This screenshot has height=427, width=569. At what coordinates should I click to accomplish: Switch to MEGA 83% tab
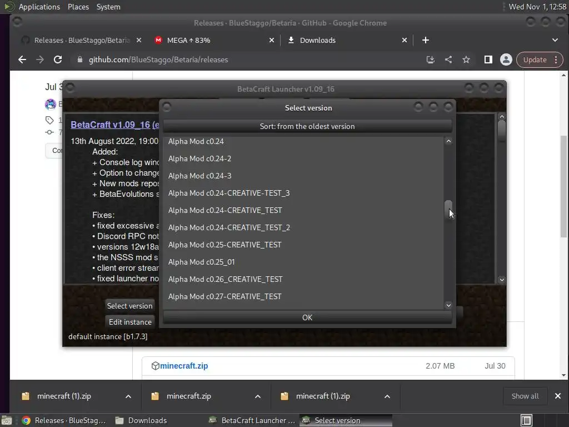click(x=214, y=40)
